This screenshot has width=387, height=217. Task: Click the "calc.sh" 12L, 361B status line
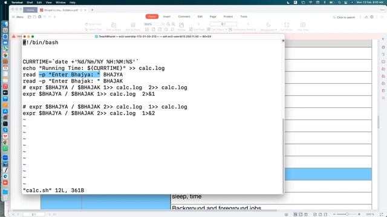(53, 190)
